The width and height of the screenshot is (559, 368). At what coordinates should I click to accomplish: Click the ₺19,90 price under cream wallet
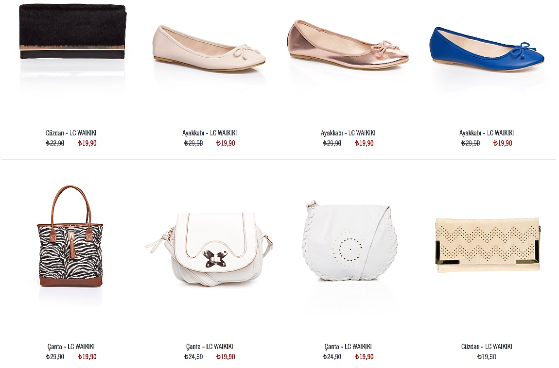point(487,357)
